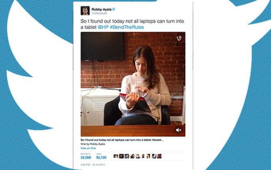Open third liker avatar thumbnail
The width and height of the screenshot is (271, 170).
click(127, 156)
